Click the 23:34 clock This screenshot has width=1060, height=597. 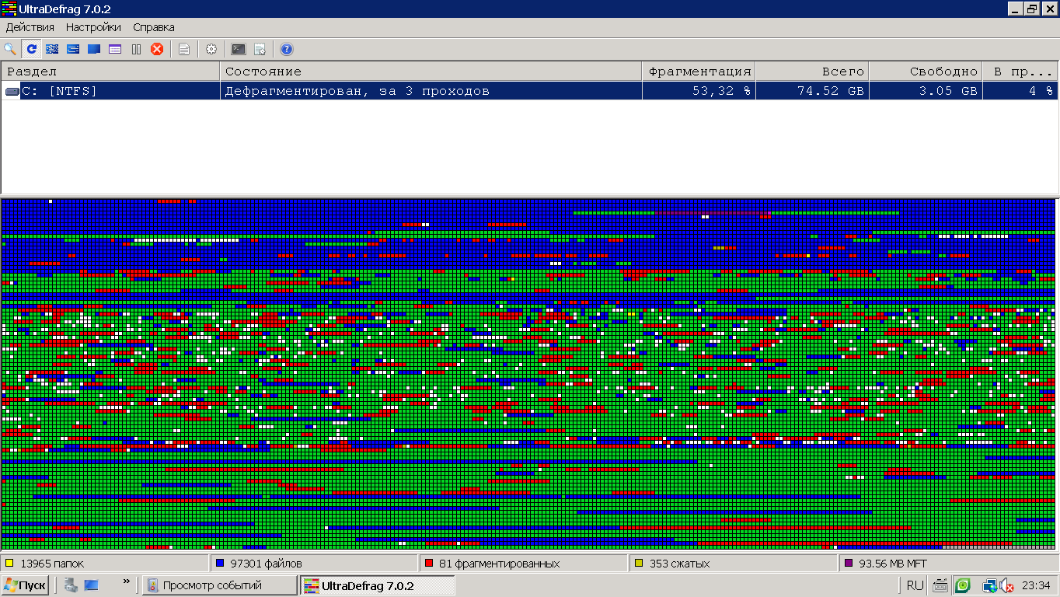click(1036, 585)
